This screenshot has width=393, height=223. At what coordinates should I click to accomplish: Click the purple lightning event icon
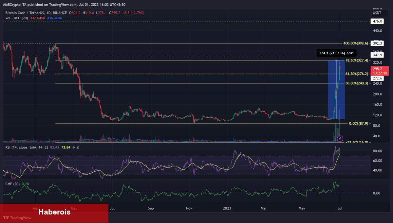(340, 139)
